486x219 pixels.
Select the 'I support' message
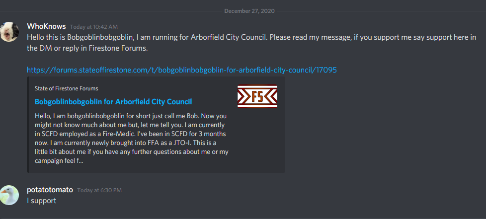[42, 201]
